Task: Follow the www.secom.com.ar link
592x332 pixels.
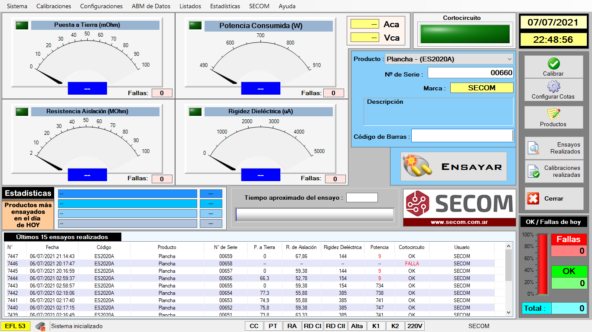Action: [x=459, y=222]
